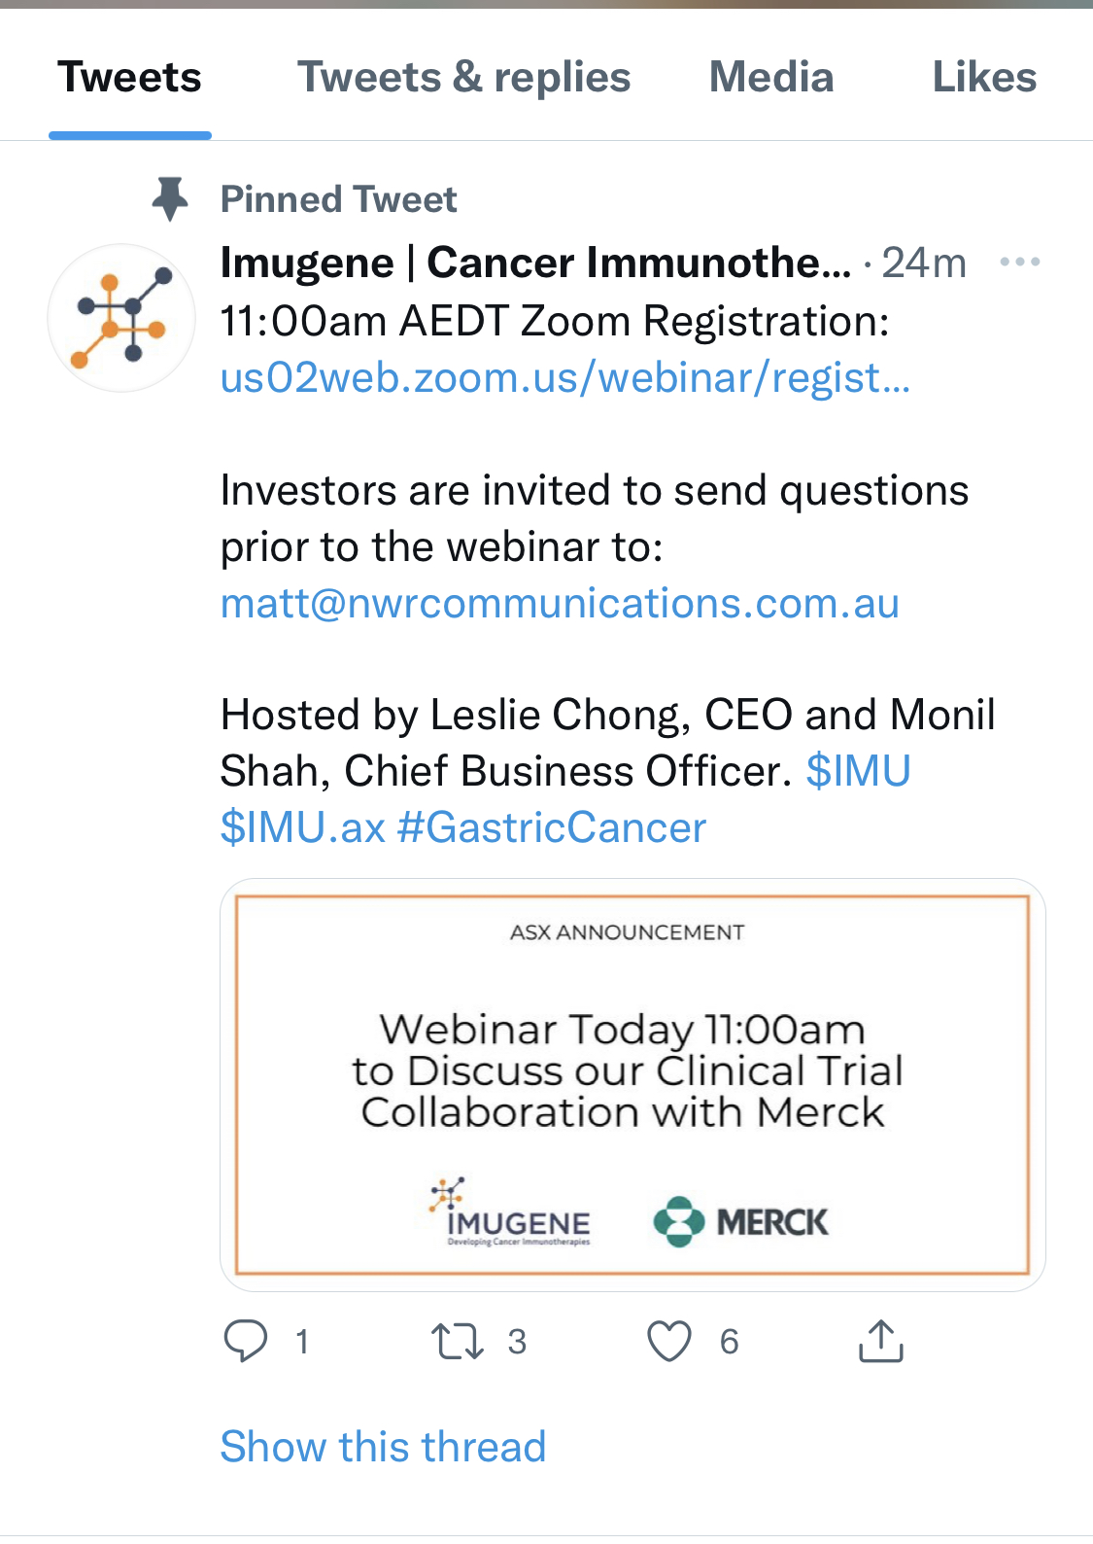
Task: Open the Imugene profile avatar
Action: [x=121, y=318]
